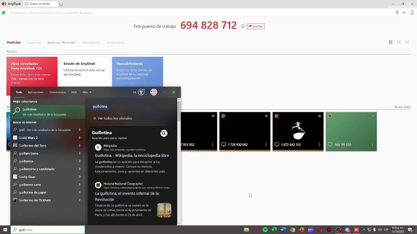Open La guillotina, el invento infernal link
Image resolution: width=417 pixels, height=234 pixels.
(127, 196)
